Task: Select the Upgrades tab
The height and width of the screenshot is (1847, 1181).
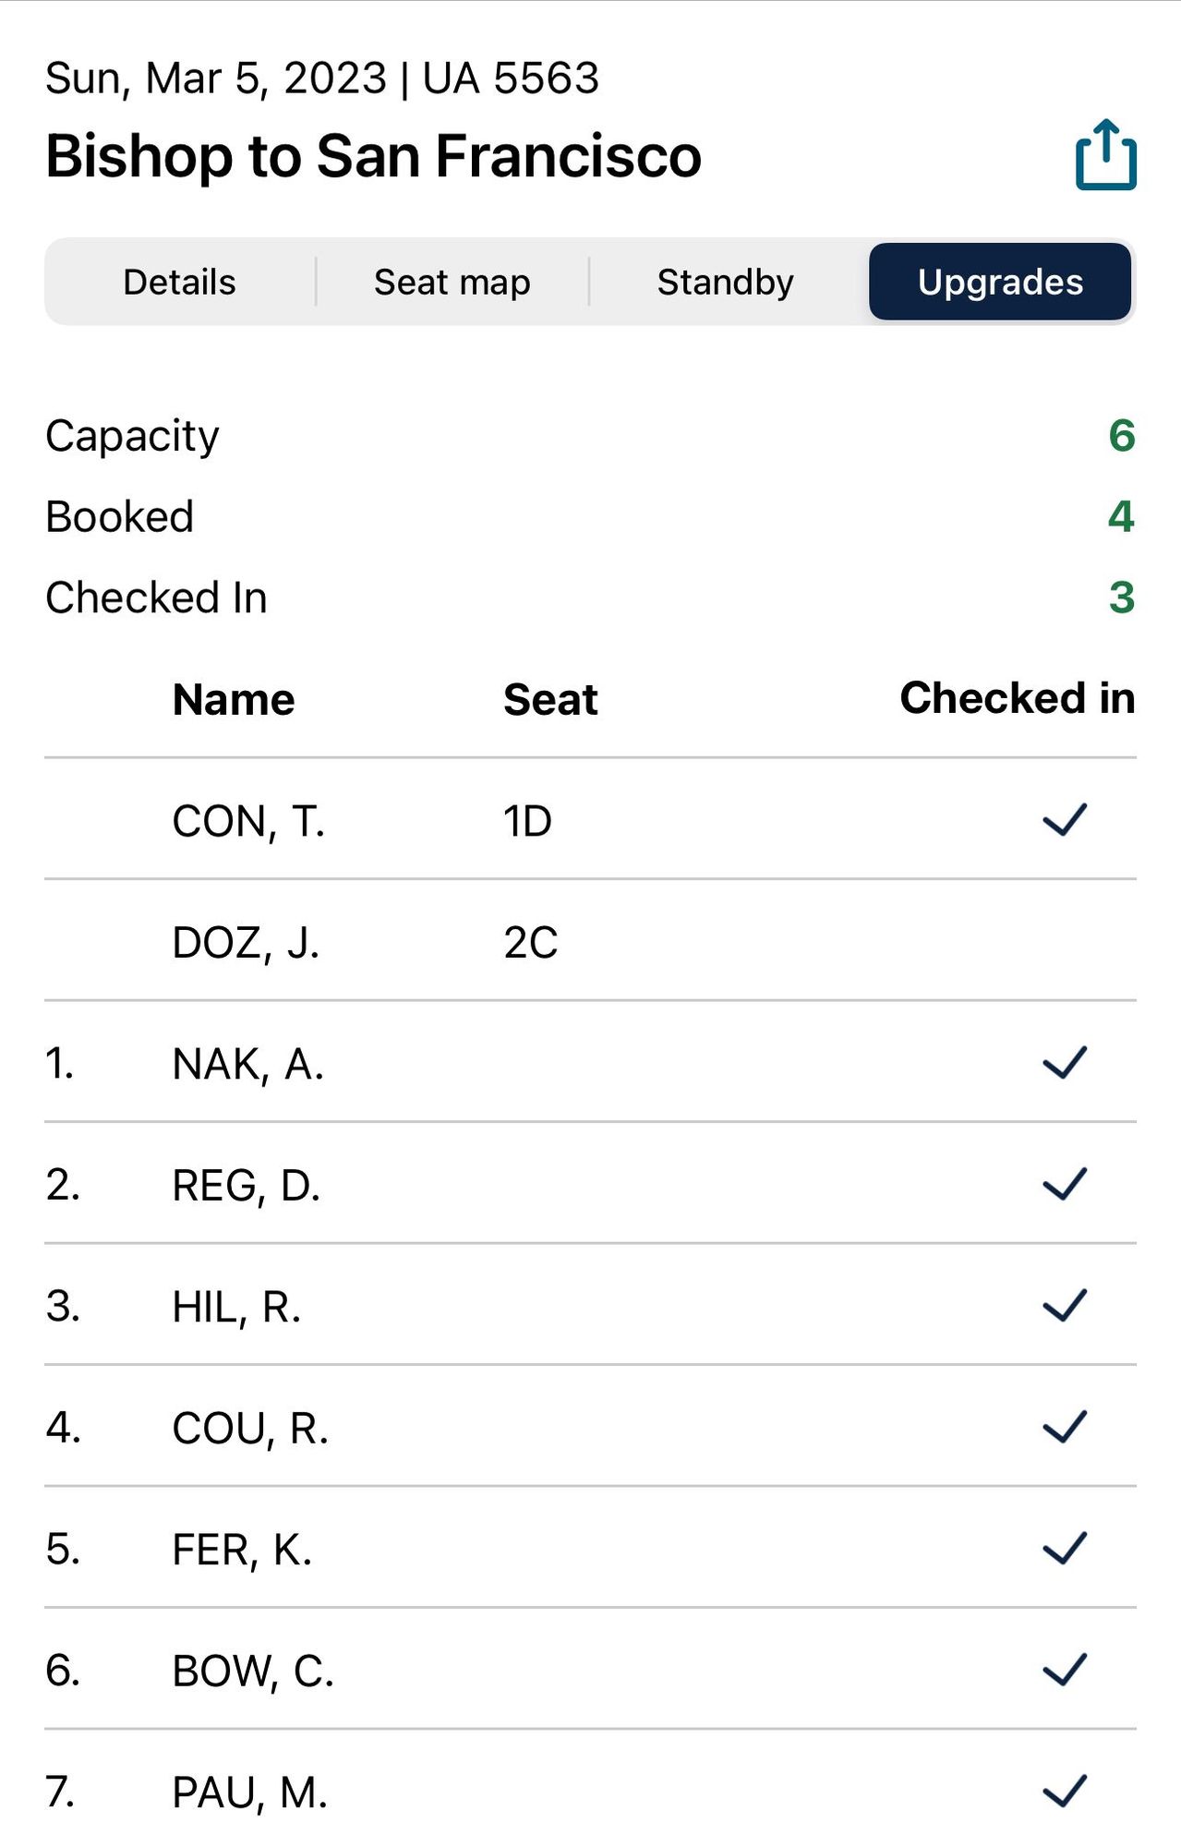Action: pos(1000,282)
